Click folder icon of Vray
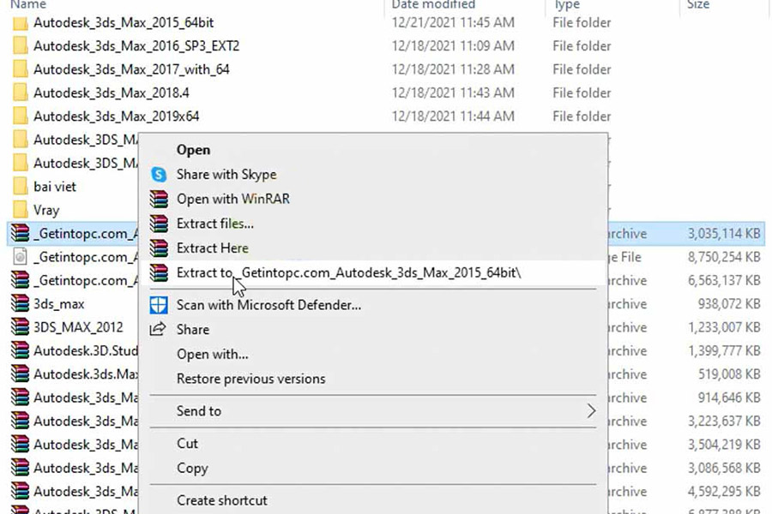 tap(20, 211)
